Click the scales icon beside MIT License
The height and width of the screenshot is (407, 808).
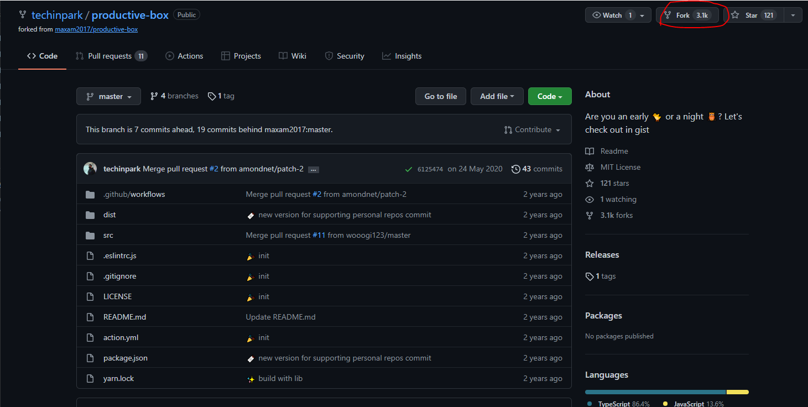(590, 167)
